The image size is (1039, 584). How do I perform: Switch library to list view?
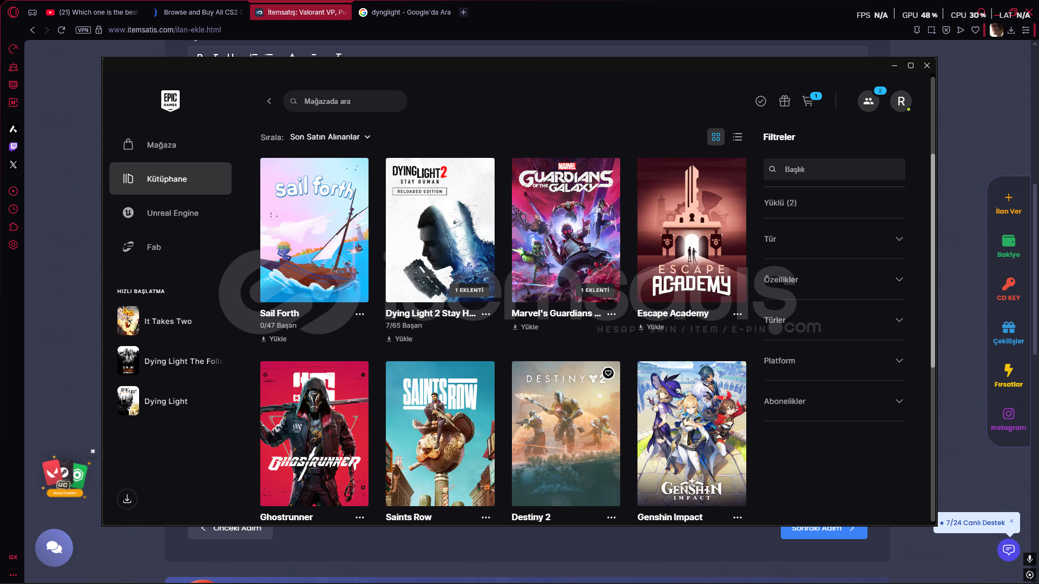pos(737,137)
